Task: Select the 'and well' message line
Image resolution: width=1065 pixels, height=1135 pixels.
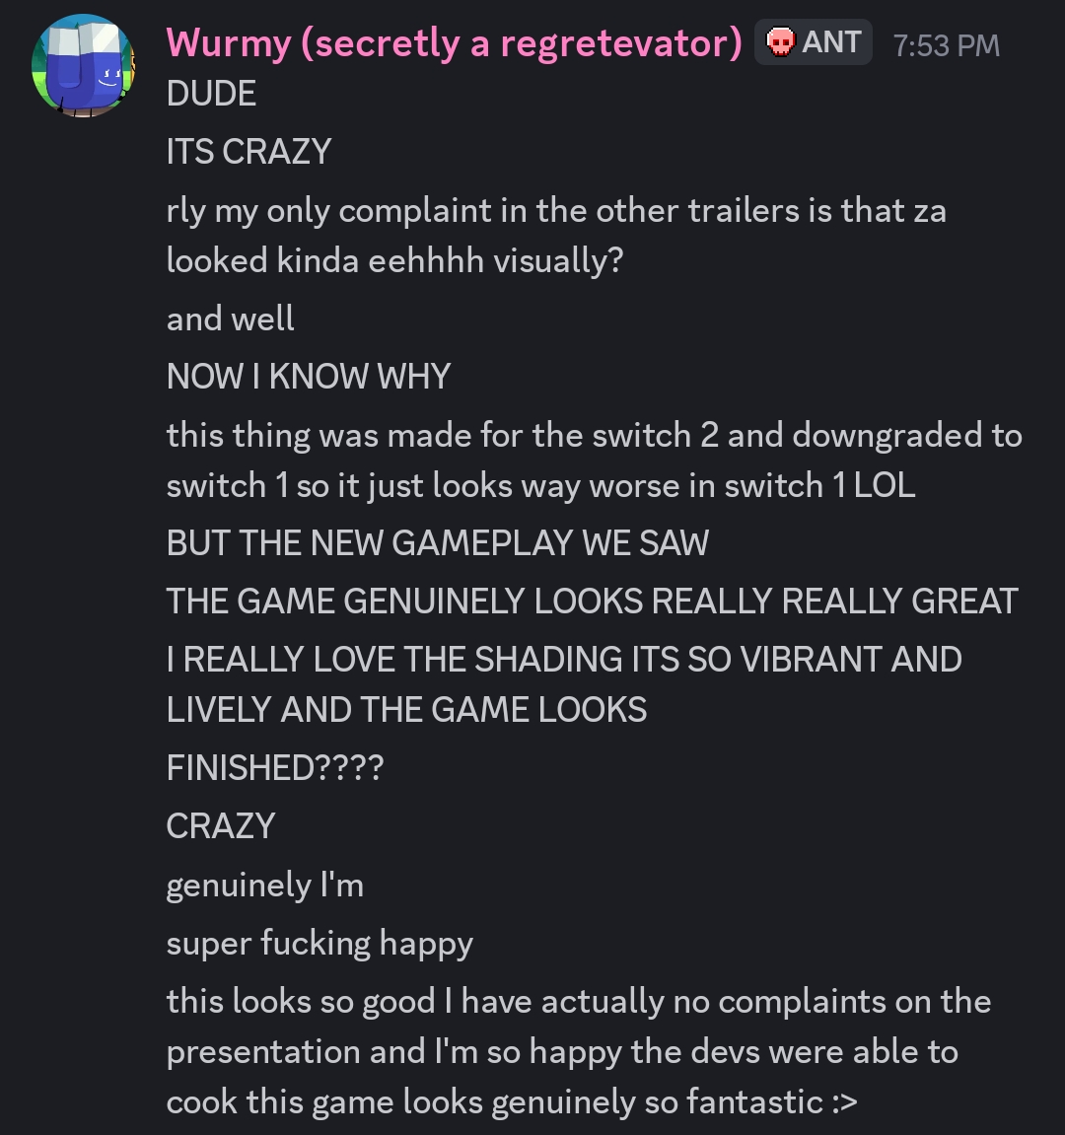Action: tap(230, 319)
